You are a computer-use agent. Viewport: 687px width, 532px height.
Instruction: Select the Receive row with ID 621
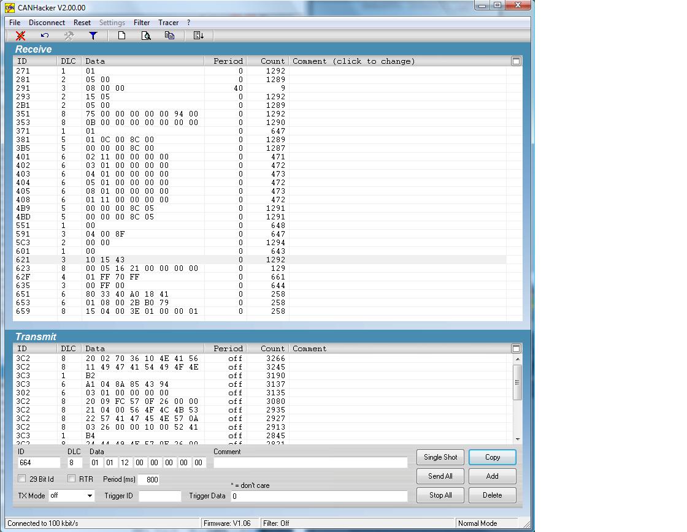click(260, 260)
